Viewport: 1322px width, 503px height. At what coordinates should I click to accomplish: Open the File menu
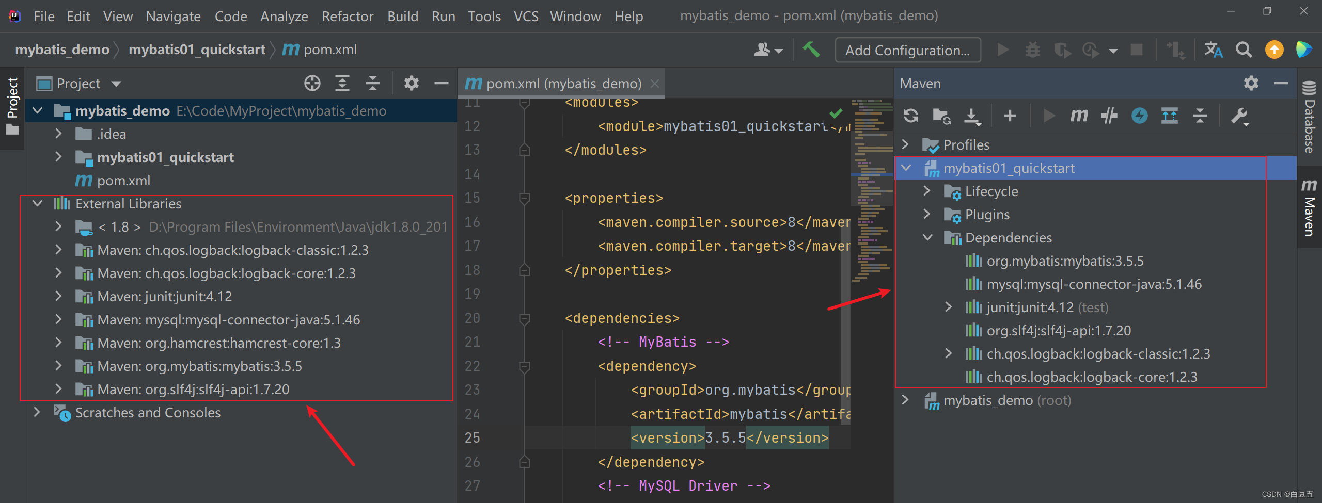(44, 17)
